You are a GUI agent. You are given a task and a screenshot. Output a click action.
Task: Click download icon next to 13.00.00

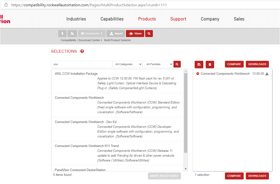[x=267, y=74]
